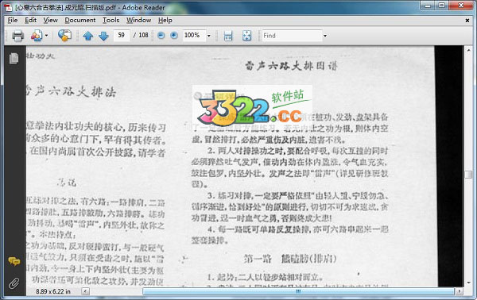Toggle the full-page fit view icon
This screenshot has width=477, height=300.
[x=246, y=36]
